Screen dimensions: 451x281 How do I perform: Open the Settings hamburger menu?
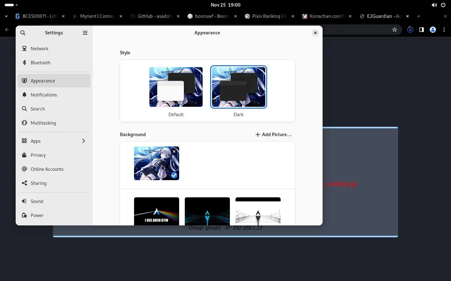[x=85, y=33]
